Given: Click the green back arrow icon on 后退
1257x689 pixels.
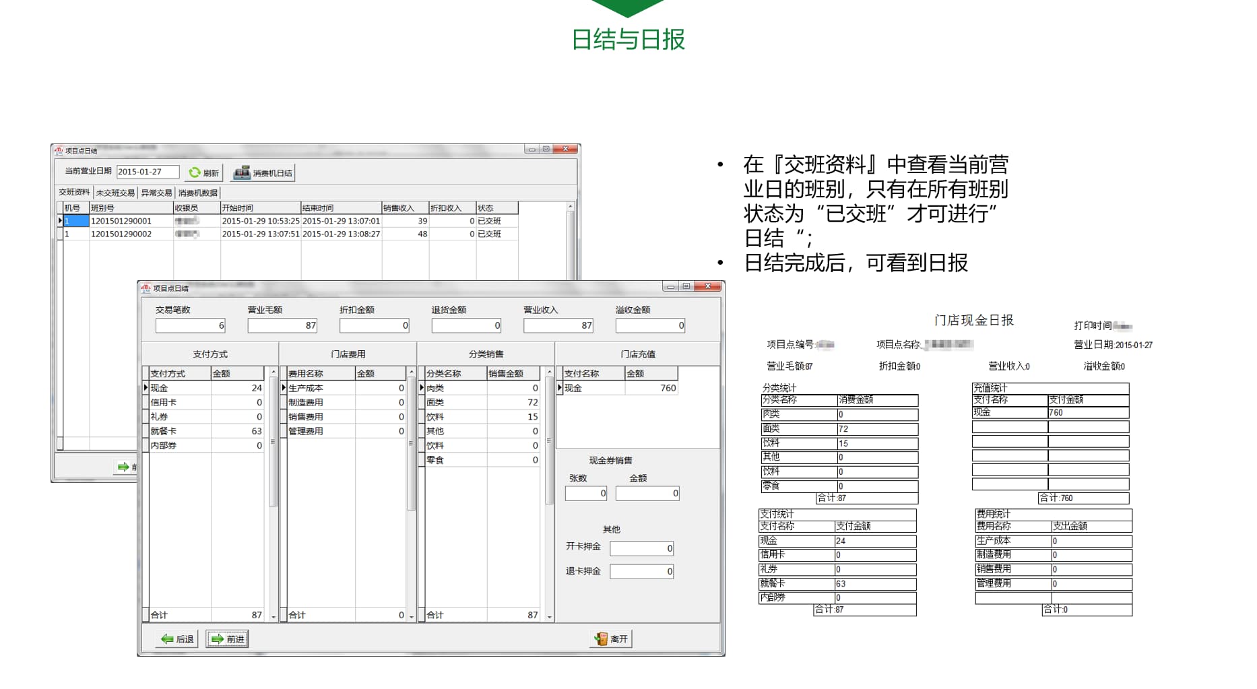Looking at the screenshot, I should click(x=167, y=639).
